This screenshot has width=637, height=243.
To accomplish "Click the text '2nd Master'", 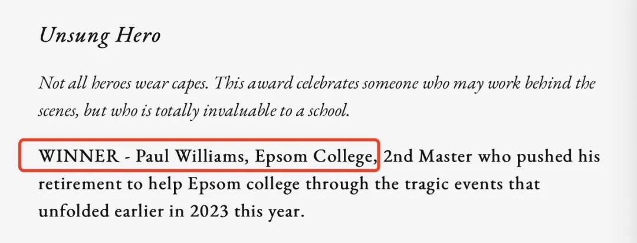I will pos(428,156).
